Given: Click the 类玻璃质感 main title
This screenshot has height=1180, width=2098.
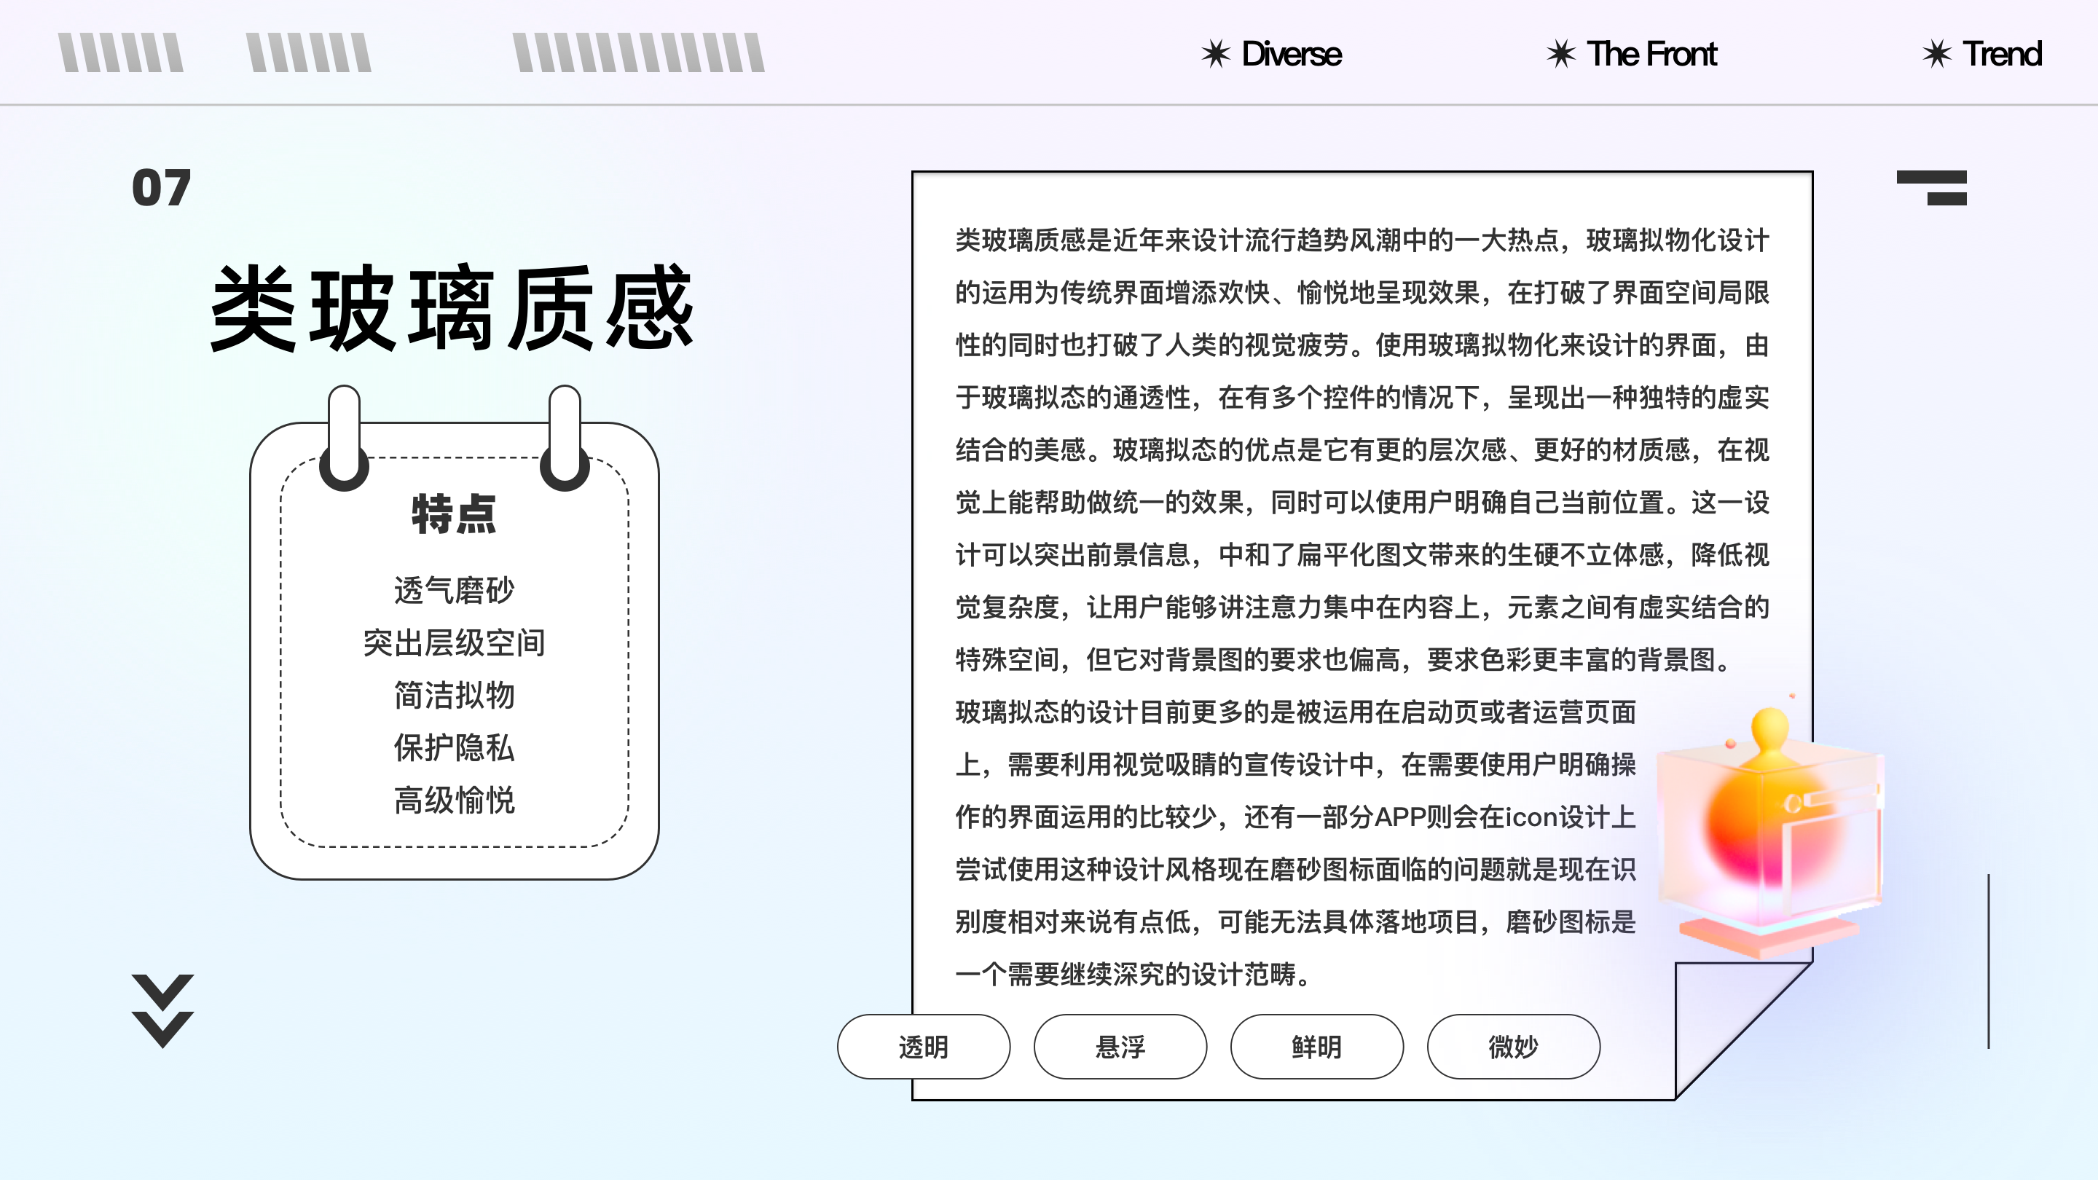Looking at the screenshot, I should (452, 308).
